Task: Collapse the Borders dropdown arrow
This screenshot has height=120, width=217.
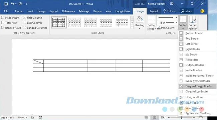Action: pos(183,29)
